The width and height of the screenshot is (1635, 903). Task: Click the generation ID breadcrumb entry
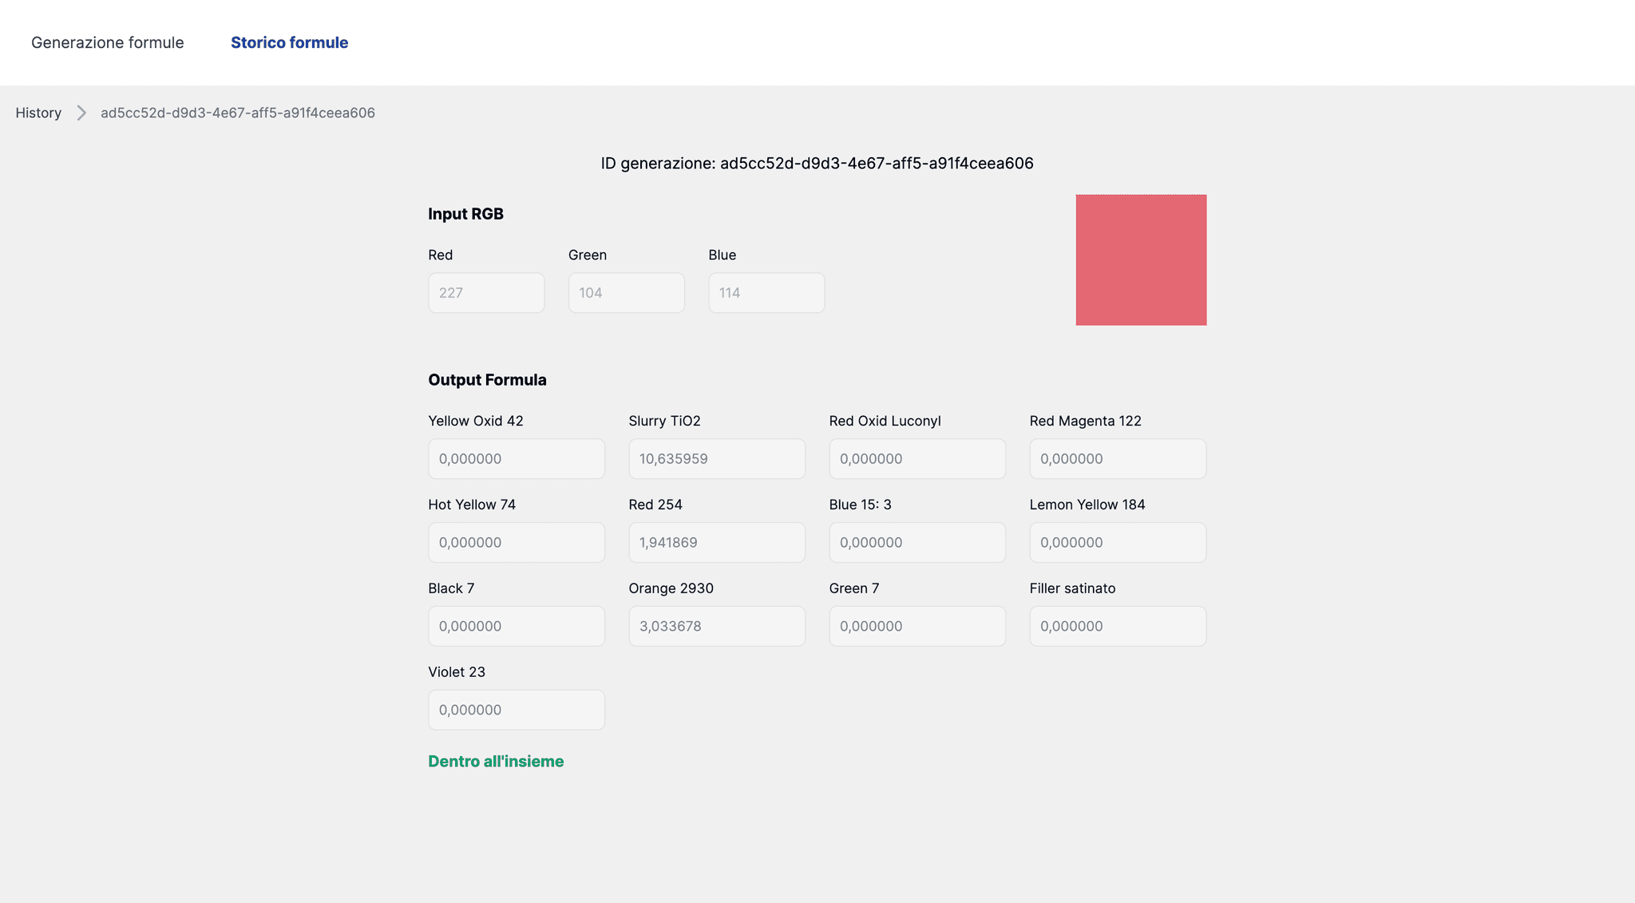(237, 113)
